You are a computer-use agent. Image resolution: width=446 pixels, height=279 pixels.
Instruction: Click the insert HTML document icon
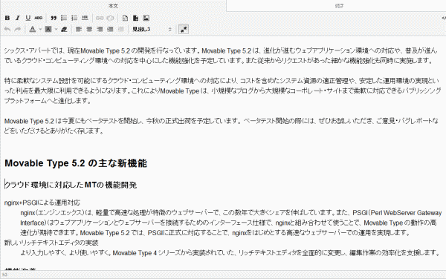tap(125, 18)
